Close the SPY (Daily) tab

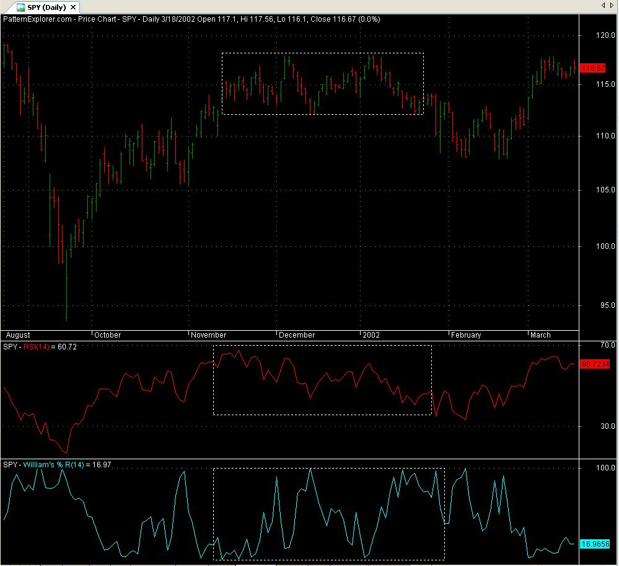pyautogui.click(x=74, y=7)
